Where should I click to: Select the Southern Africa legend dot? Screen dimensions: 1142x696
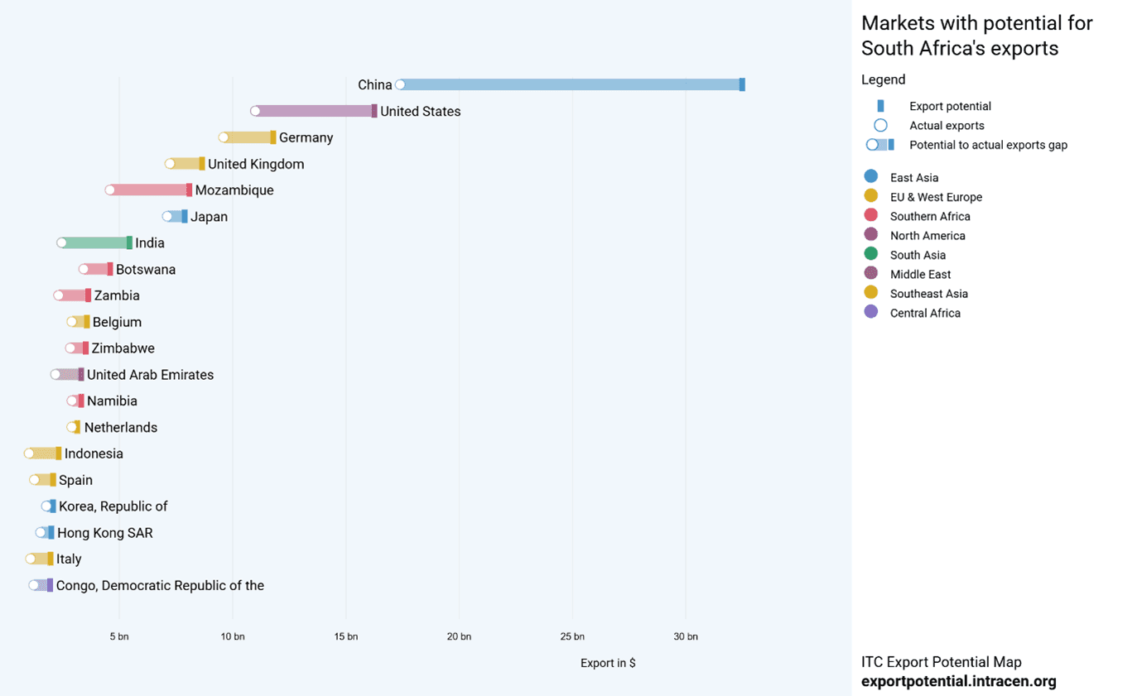(x=870, y=215)
